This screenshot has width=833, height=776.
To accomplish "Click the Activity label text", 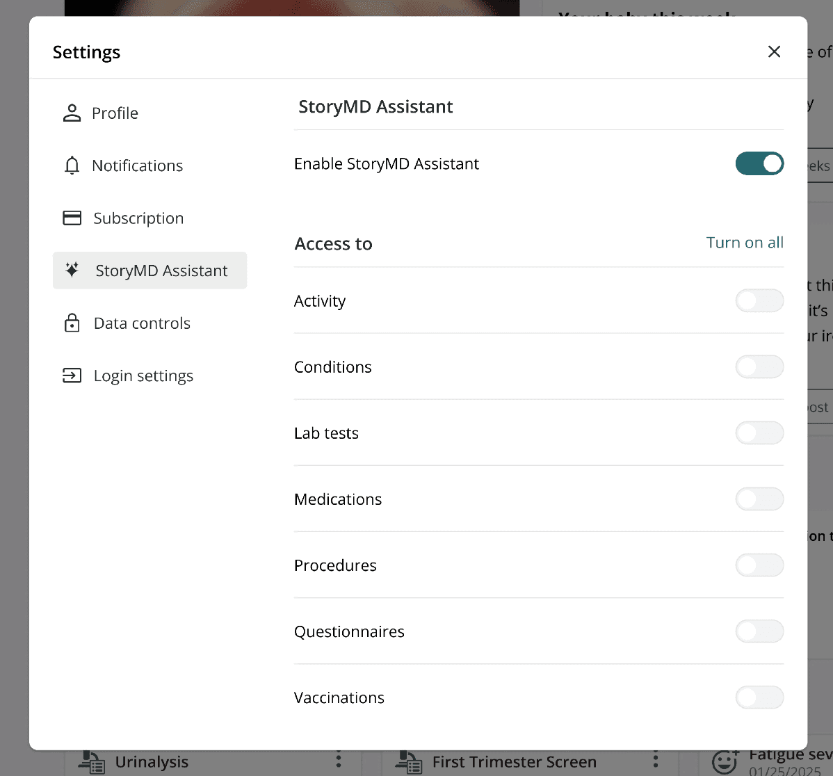I will click(x=320, y=301).
